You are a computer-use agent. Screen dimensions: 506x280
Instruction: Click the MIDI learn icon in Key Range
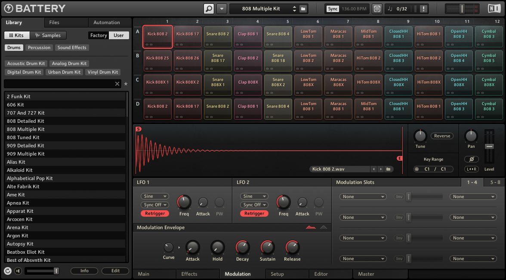[x=417, y=169]
